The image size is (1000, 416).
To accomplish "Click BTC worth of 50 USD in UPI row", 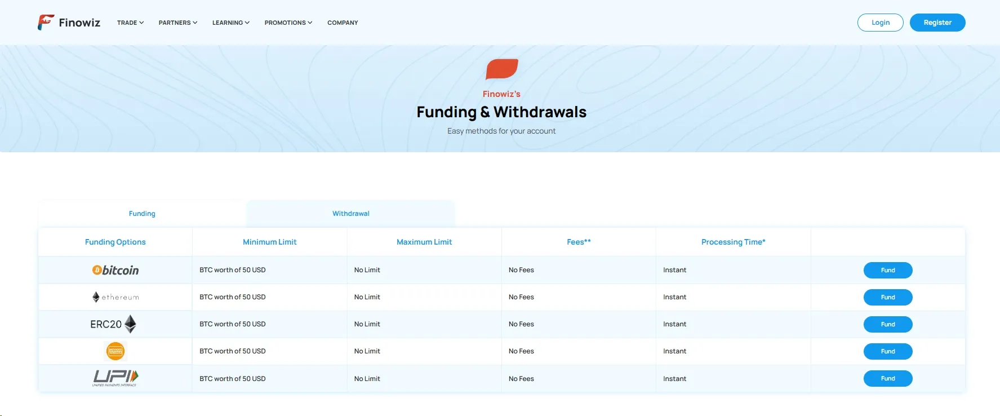I will 233,379.
